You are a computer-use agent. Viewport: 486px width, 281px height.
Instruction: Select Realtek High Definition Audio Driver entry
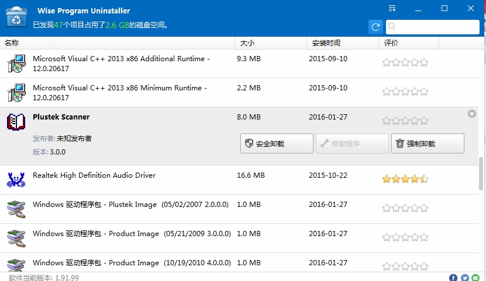pos(94,175)
